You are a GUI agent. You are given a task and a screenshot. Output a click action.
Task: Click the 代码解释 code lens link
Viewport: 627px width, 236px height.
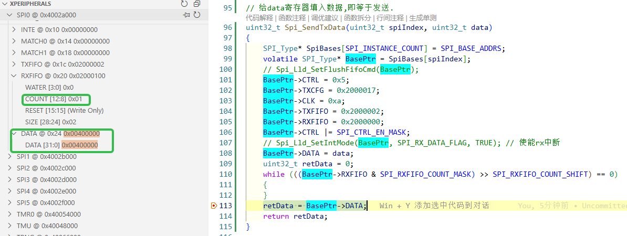point(259,18)
